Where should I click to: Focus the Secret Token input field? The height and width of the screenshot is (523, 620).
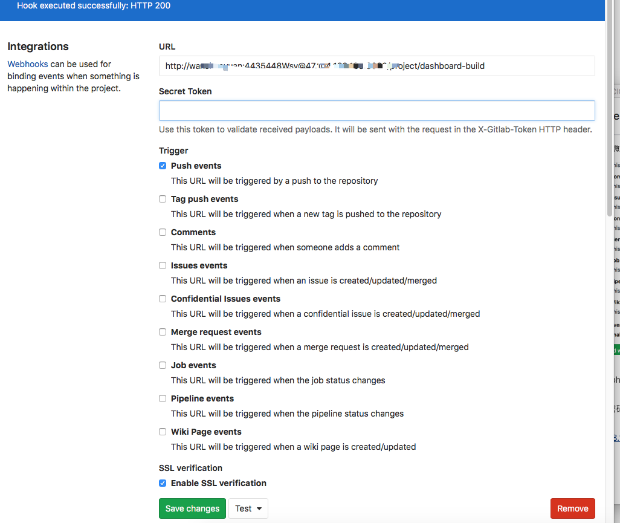click(x=376, y=111)
